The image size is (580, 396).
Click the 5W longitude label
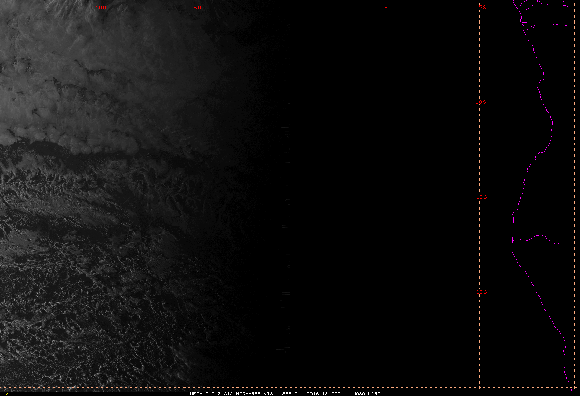pyautogui.click(x=197, y=8)
